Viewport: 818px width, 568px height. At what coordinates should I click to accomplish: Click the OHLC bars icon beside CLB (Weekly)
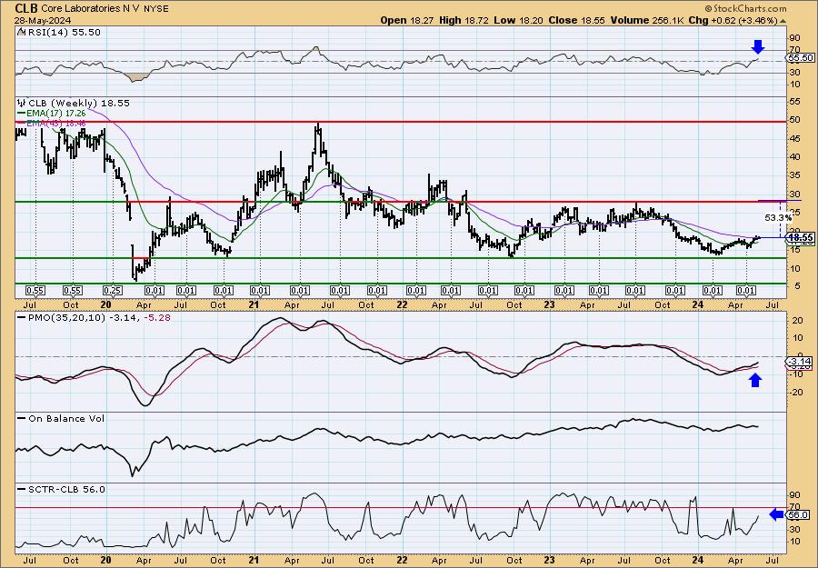[x=21, y=103]
